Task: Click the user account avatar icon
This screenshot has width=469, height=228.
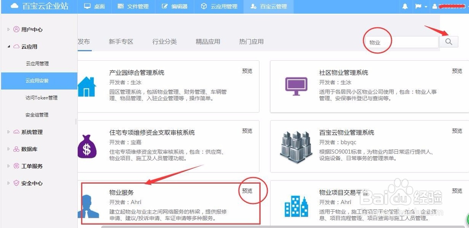Action: pos(435,7)
